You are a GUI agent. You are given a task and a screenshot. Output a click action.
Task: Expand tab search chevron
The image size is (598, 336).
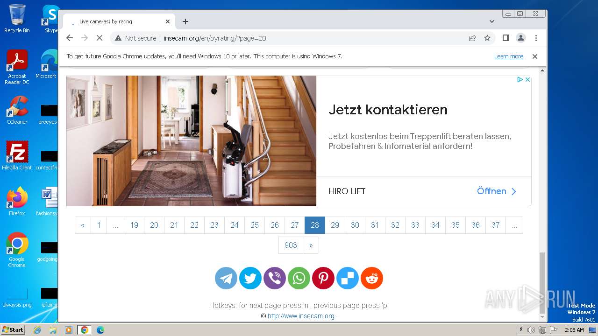pyautogui.click(x=492, y=21)
